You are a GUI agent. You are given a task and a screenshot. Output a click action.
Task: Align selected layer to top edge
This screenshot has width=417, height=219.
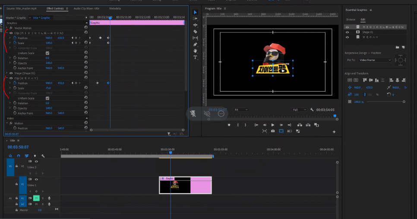coord(365,80)
